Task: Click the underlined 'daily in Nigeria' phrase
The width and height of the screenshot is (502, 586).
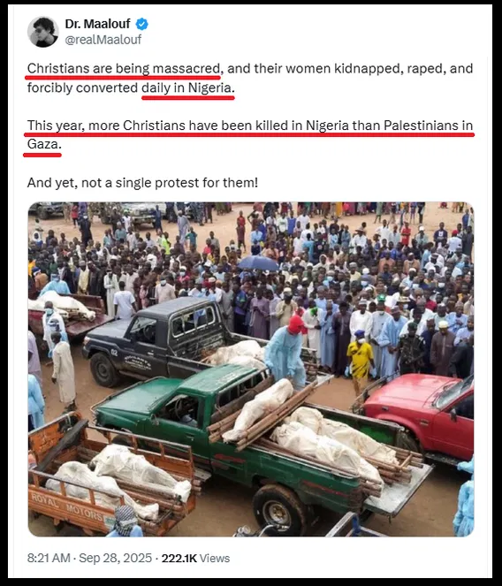Action: click(x=186, y=88)
